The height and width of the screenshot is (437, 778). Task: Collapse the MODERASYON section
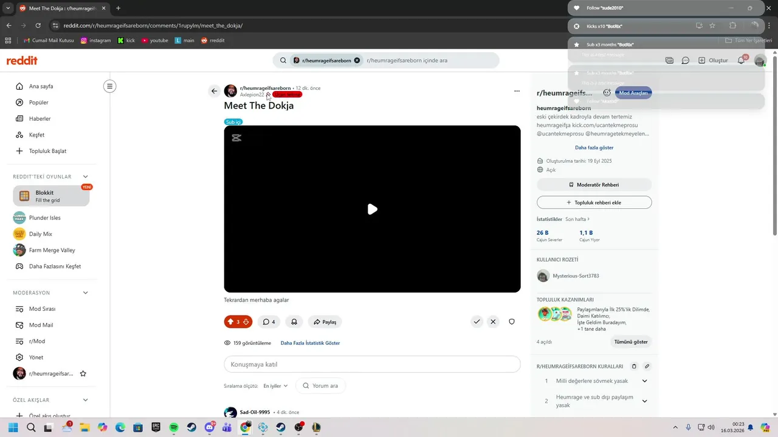(x=85, y=293)
